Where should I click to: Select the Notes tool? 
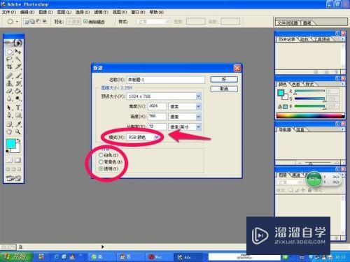click(x=9, y=124)
